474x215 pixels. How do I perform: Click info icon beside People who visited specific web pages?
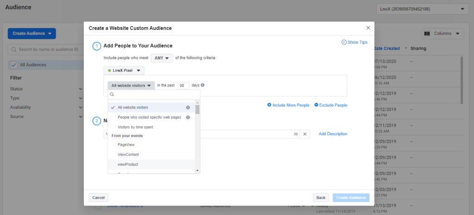tap(188, 117)
